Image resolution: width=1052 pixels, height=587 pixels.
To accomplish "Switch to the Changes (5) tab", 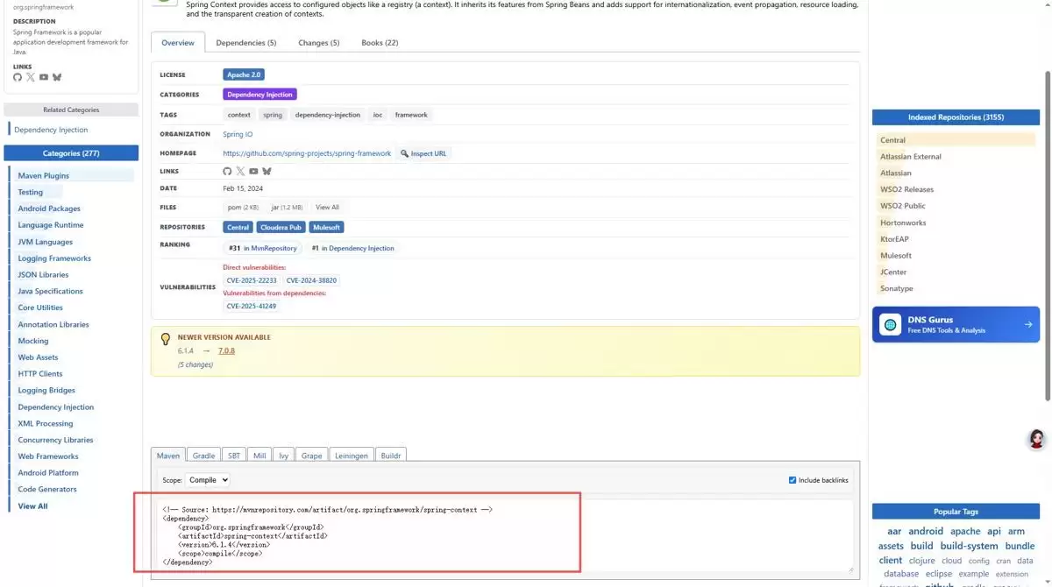I will [x=318, y=43].
